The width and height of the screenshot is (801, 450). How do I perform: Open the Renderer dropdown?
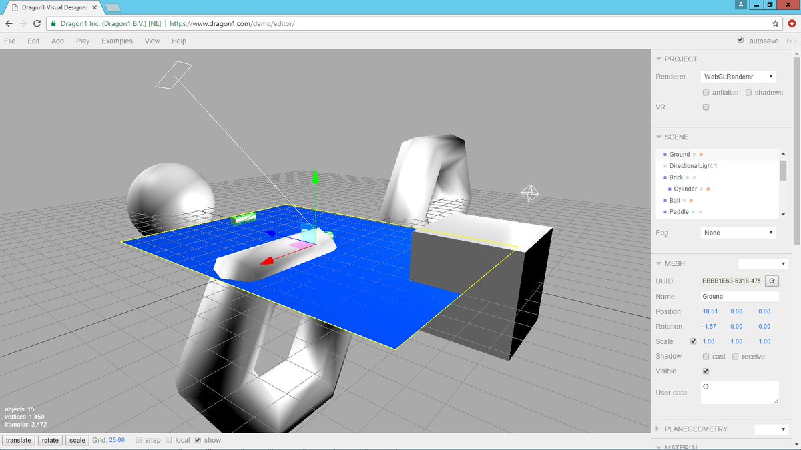pos(738,77)
